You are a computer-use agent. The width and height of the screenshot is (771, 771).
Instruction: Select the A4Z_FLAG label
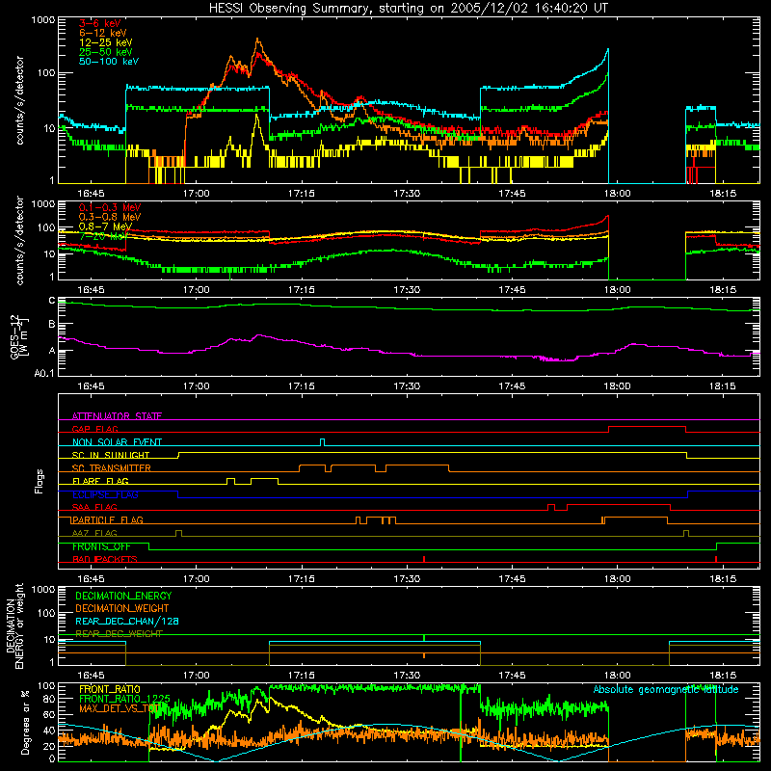pos(94,533)
